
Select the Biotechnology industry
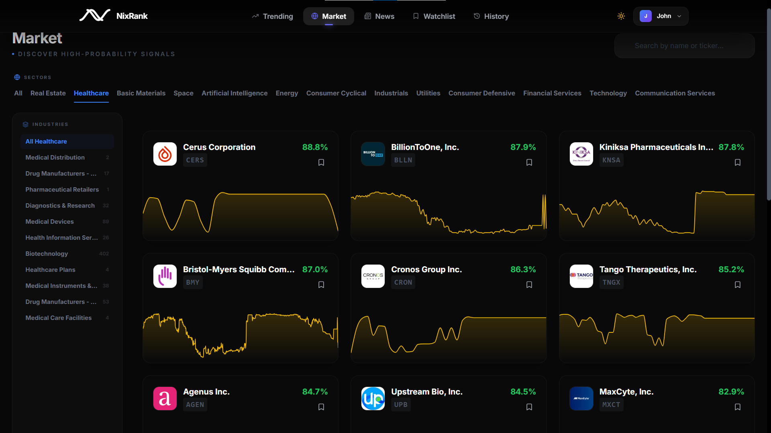(67, 254)
